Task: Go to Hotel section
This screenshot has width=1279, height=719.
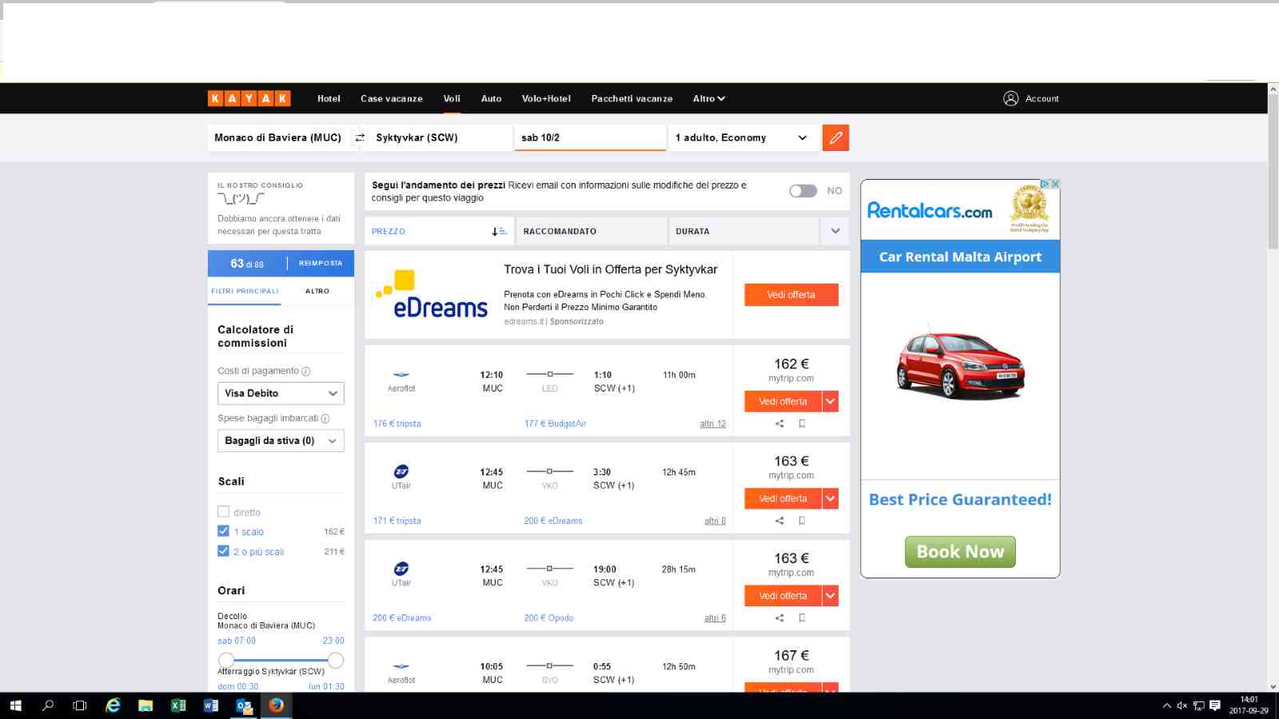Action: (x=329, y=98)
